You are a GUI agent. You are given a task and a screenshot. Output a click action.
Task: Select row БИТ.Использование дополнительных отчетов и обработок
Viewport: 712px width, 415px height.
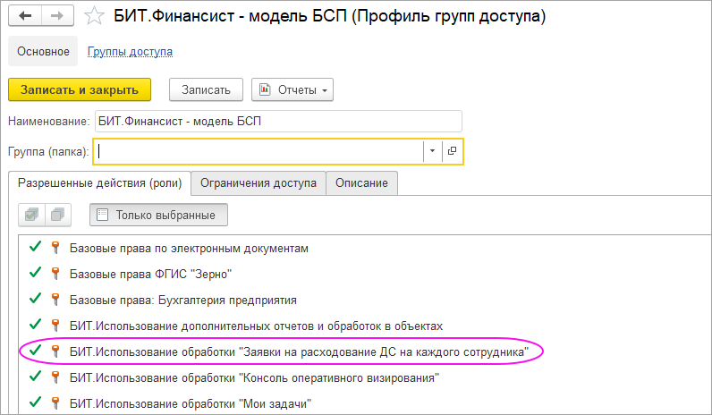pos(365,326)
